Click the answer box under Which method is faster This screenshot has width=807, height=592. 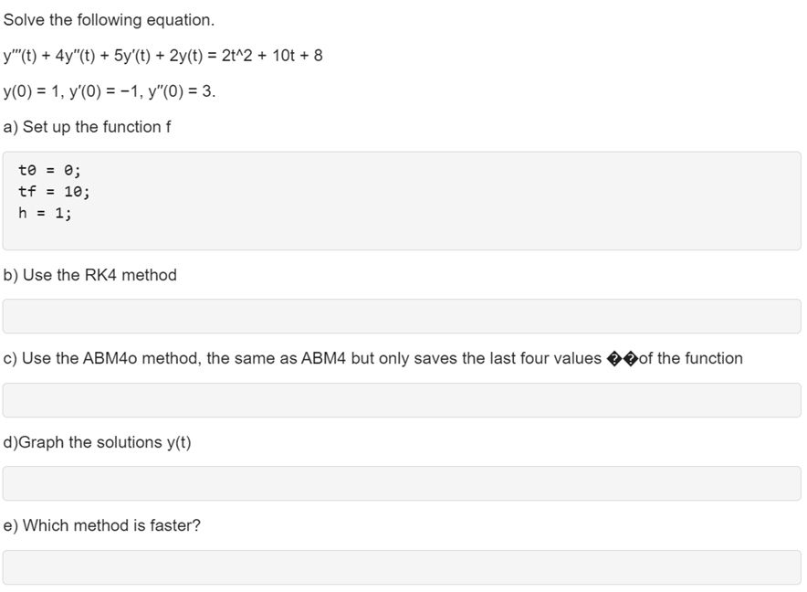(x=402, y=567)
